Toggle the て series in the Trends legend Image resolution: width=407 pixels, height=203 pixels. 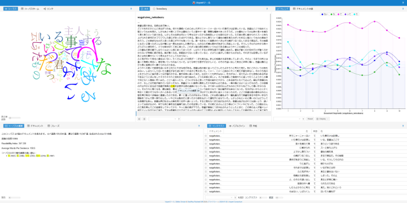point(340,14)
